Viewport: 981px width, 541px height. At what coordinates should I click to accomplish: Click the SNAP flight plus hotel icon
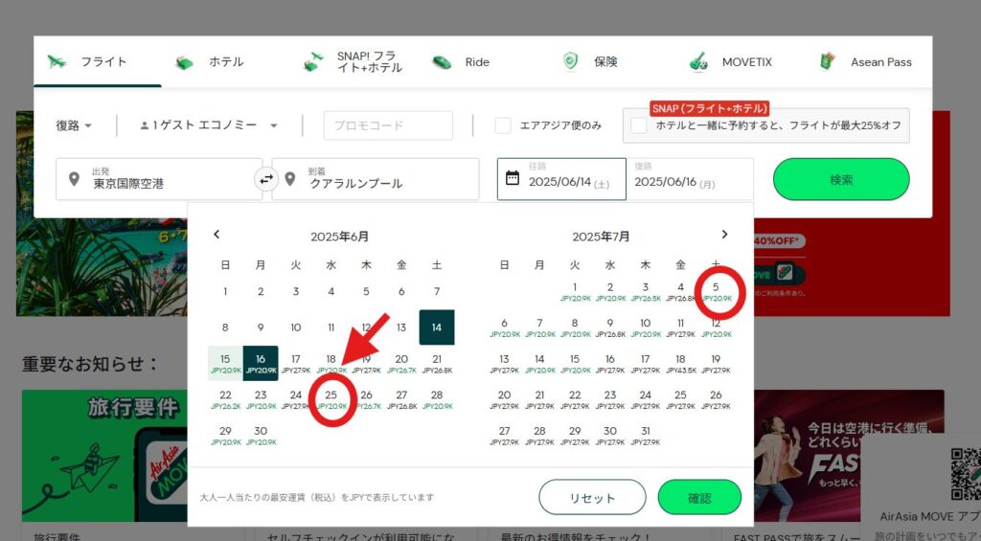(x=313, y=62)
